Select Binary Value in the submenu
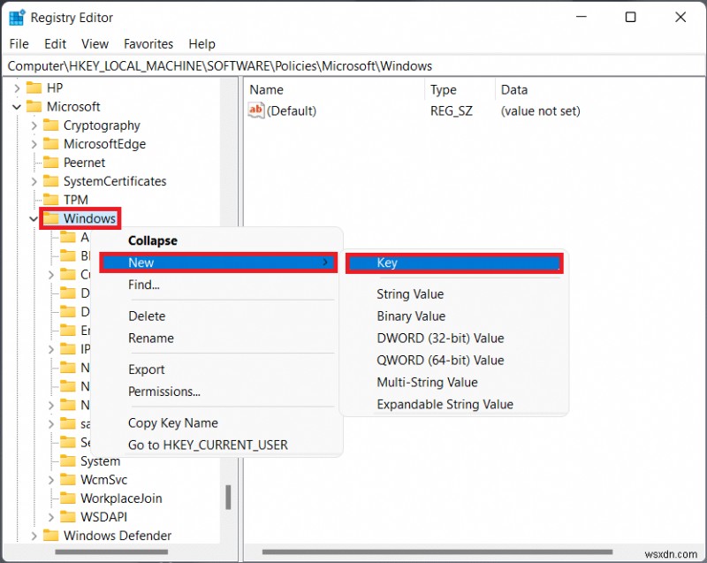Screen dimensions: 707x563 pyautogui.click(x=454, y=316)
